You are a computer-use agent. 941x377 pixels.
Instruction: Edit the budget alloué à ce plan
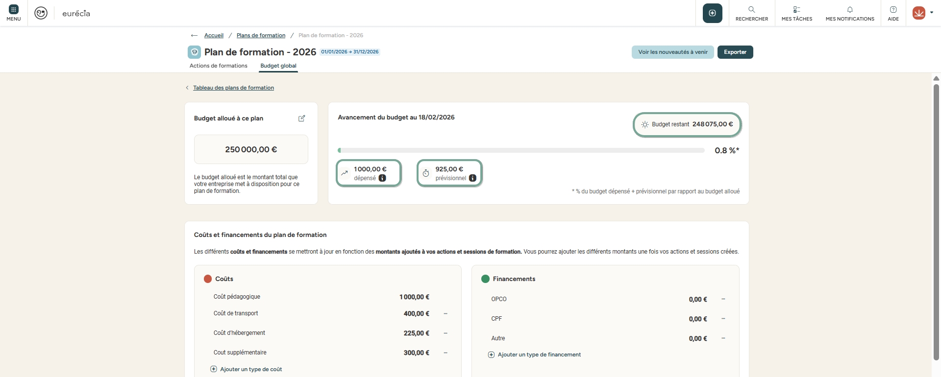302,118
